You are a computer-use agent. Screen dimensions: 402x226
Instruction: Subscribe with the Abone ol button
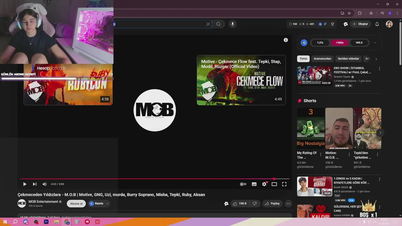[76, 204]
